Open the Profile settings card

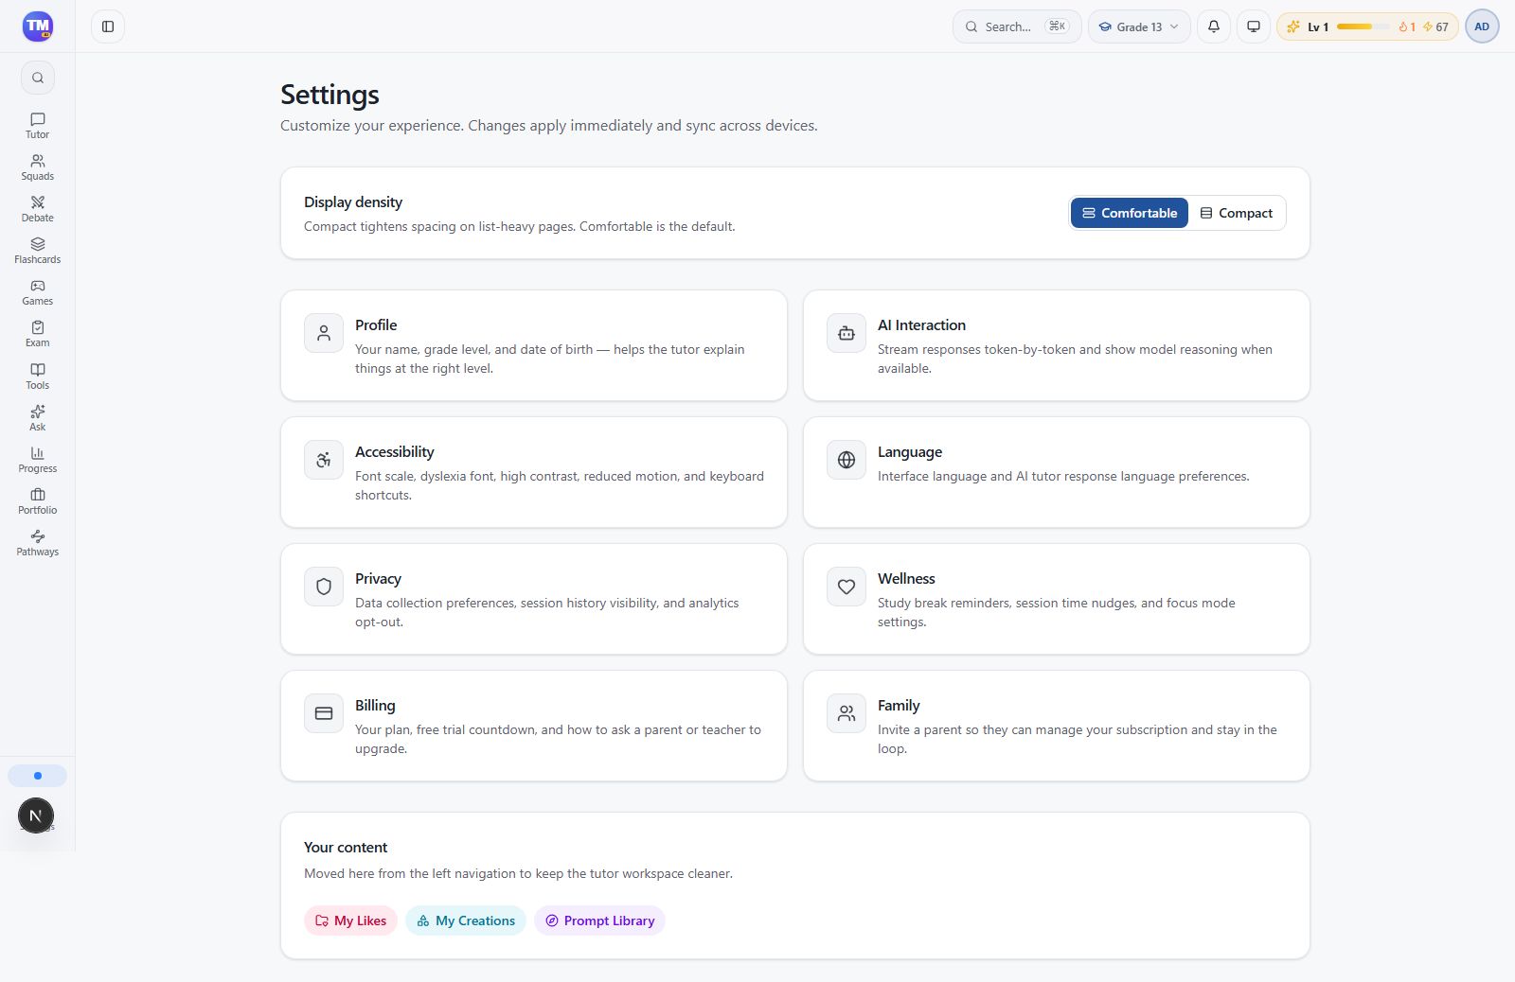[x=534, y=345]
